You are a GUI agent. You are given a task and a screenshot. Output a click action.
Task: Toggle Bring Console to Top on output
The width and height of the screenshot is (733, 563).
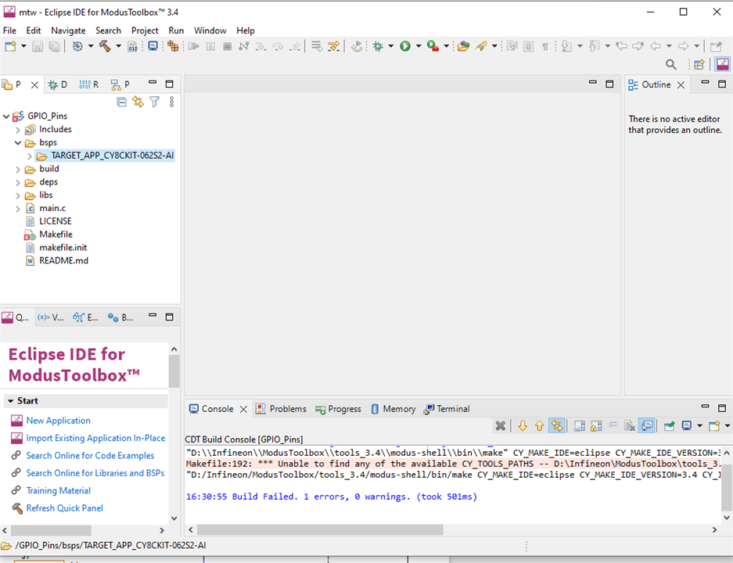[x=647, y=425]
